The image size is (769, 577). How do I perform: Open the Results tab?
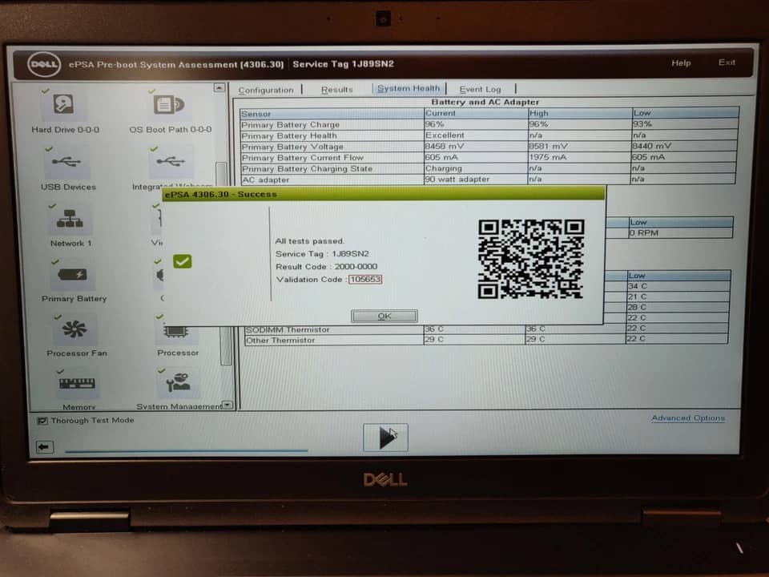tap(337, 90)
